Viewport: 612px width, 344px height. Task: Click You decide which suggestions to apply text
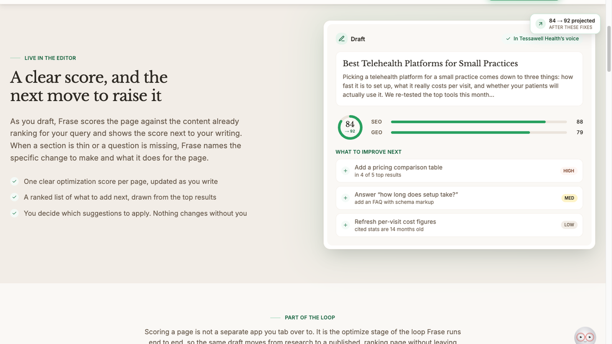pos(135,214)
